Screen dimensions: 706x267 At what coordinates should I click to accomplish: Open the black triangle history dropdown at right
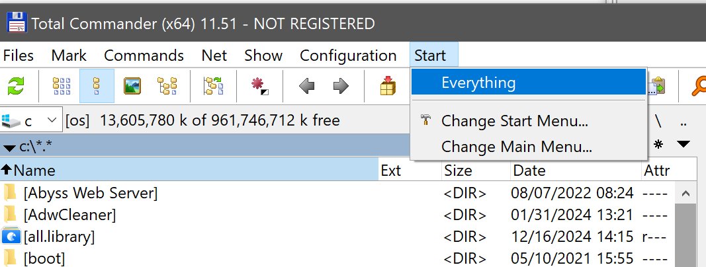coord(684,145)
